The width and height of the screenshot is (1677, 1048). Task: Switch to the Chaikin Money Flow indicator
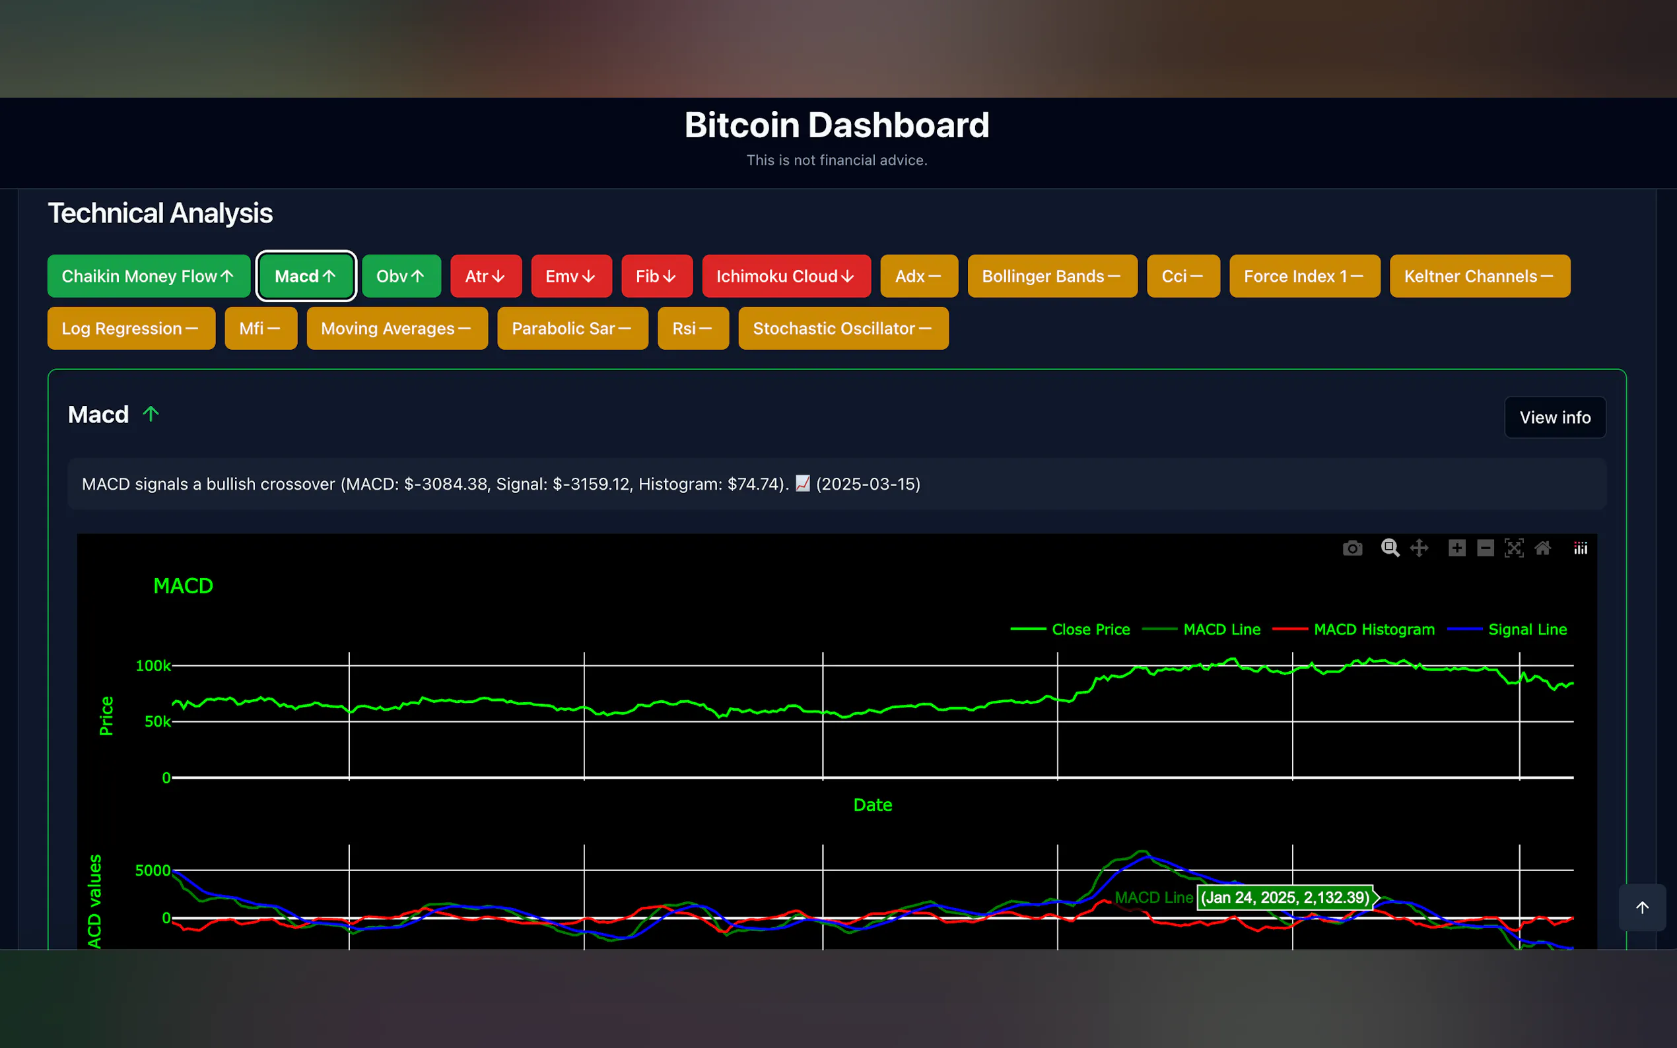click(149, 276)
